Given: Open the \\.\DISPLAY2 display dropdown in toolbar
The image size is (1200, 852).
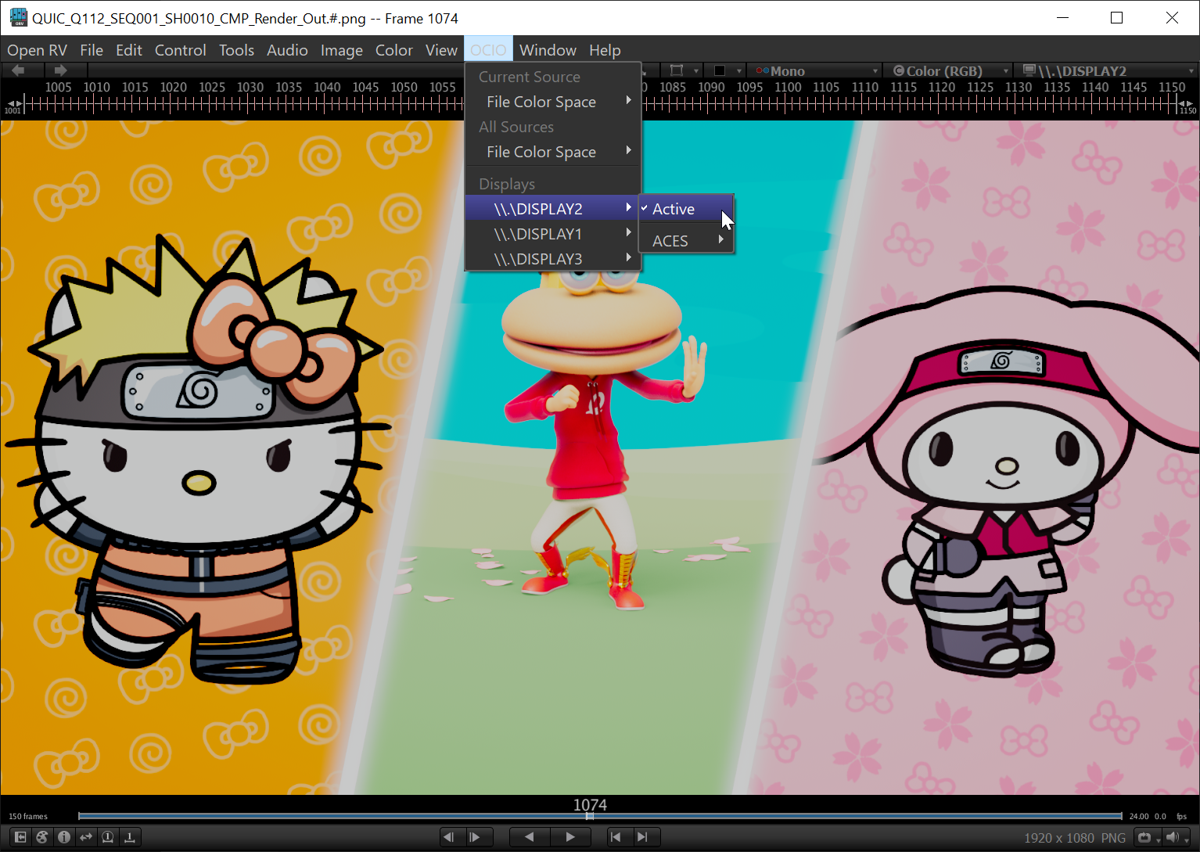Looking at the screenshot, I should click(1107, 70).
